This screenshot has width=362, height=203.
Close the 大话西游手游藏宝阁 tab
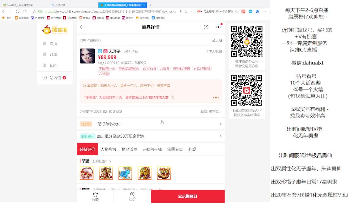pos(145,5)
